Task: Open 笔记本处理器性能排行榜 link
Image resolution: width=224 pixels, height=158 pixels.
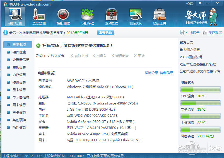Action: (x=198, y=64)
